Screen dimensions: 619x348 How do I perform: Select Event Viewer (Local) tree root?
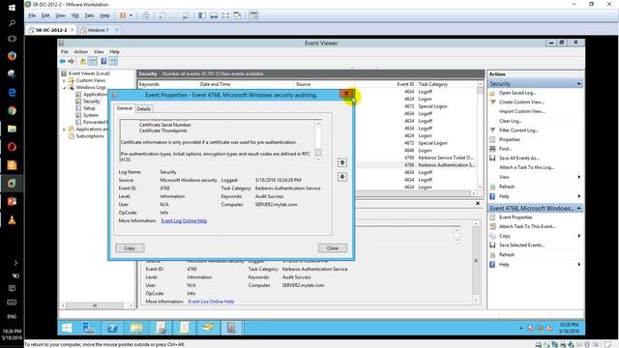[89, 73]
